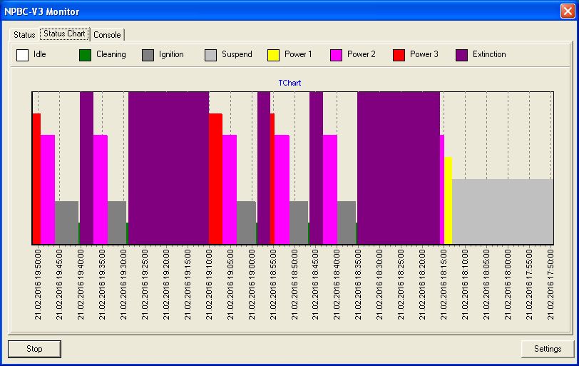Click the dark gray Ignition legend swatch
Screen dimensions: 579x366
pyautogui.click(x=148, y=55)
